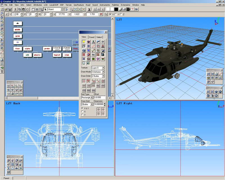Click the red question mark help icon
The width and height of the screenshot is (225, 180).
pos(132,9)
